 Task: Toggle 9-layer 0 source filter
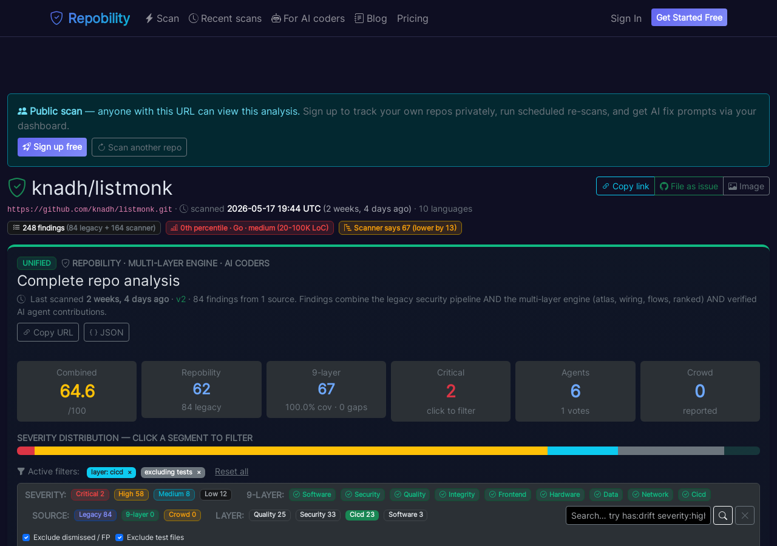point(140,515)
